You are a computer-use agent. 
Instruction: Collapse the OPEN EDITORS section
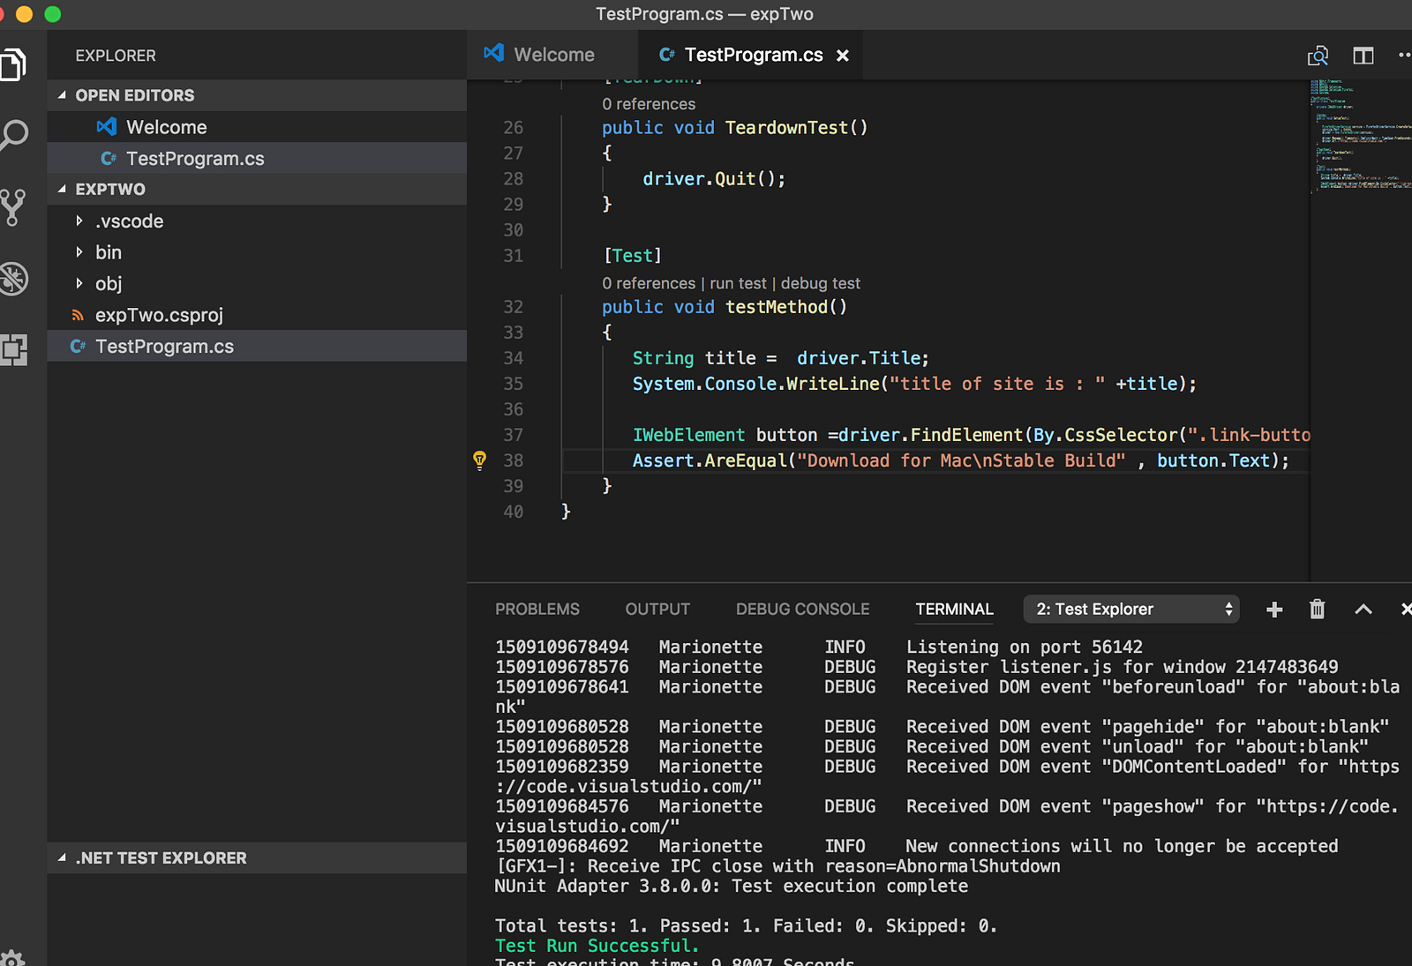click(x=62, y=94)
